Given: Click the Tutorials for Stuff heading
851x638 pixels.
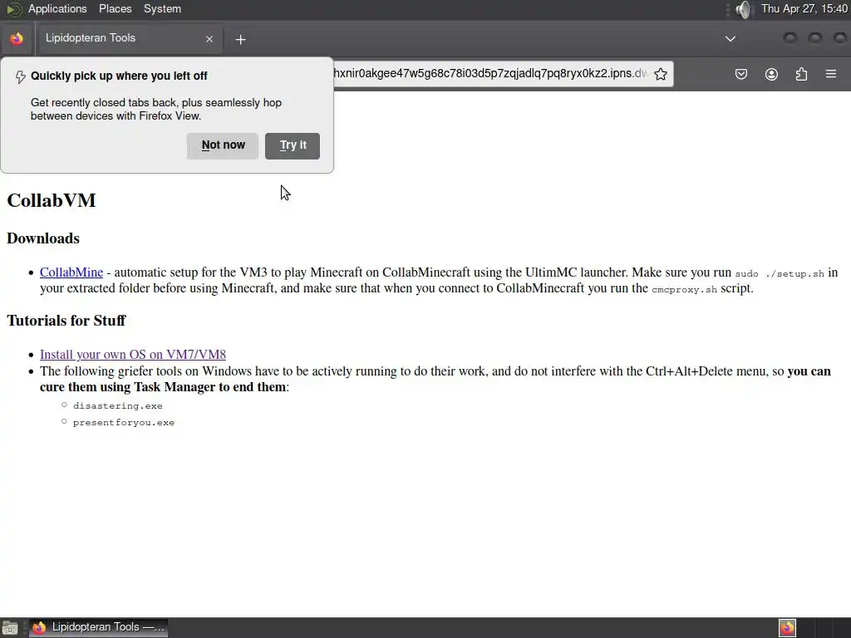Looking at the screenshot, I should pos(66,321).
